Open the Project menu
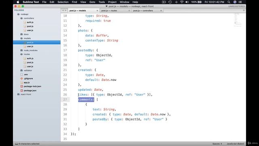The height and width of the screenshot is (146, 259). 112,2
